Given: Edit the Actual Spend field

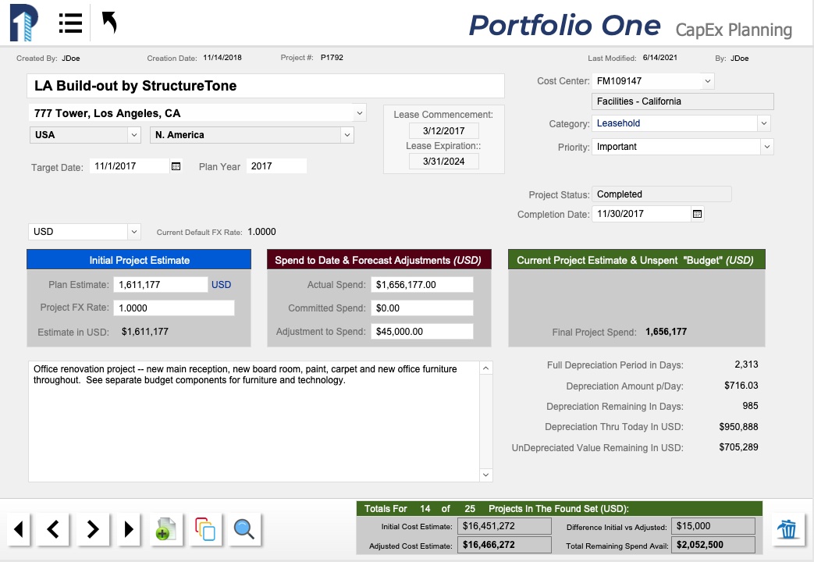Looking at the screenshot, I should pos(422,285).
